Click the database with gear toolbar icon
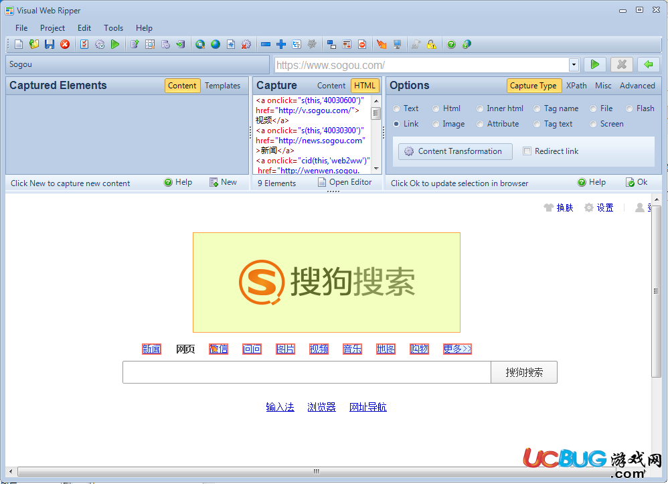 165,44
